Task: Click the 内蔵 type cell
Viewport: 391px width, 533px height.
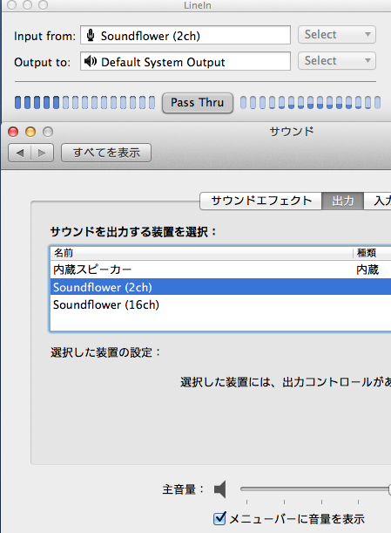Action: [x=367, y=270]
